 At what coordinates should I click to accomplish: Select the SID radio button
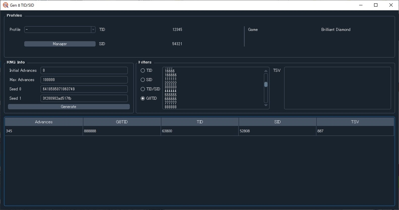[x=142, y=80]
